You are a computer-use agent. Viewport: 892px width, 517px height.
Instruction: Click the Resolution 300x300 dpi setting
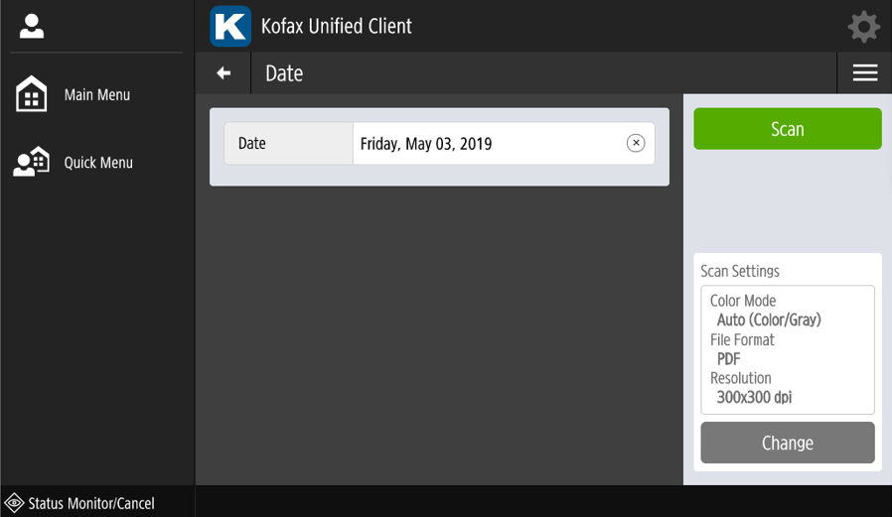[754, 397]
